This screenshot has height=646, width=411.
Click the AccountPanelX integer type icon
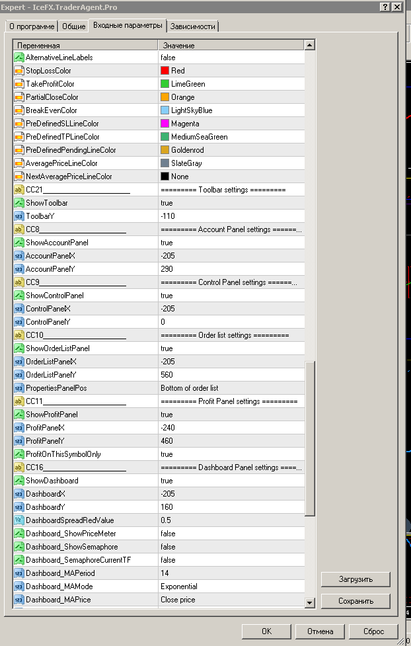[19, 255]
